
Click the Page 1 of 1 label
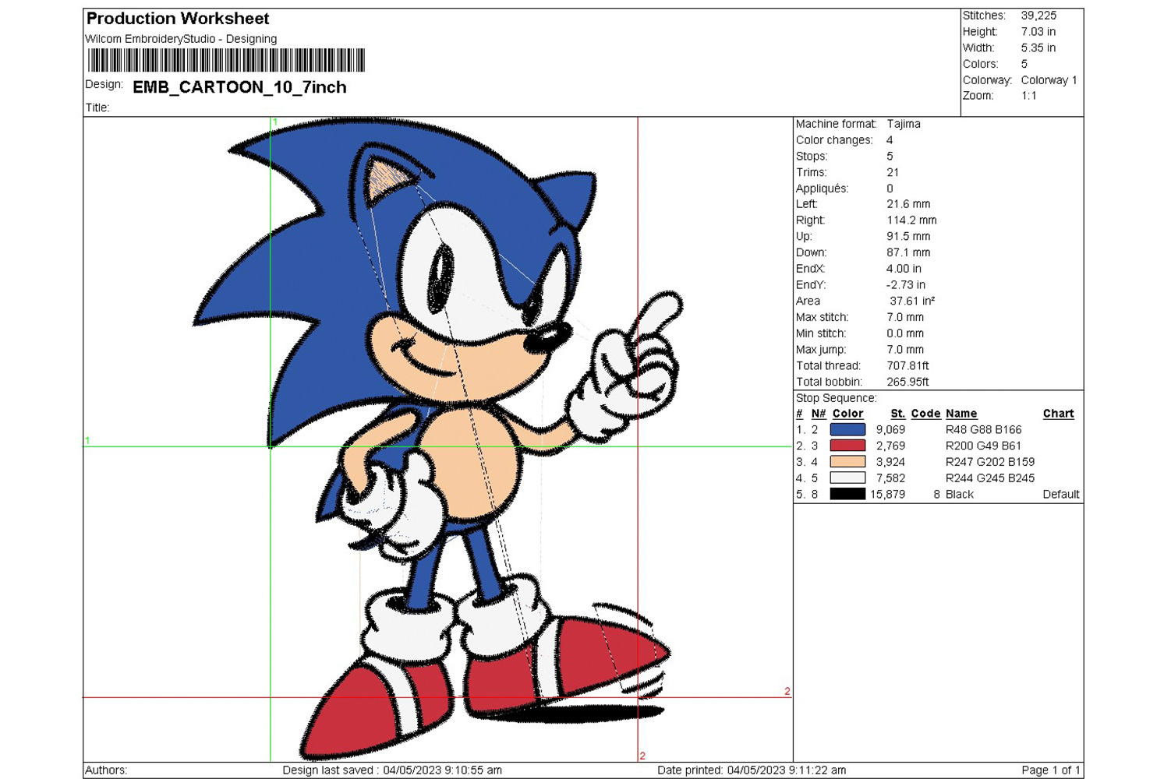[x=1050, y=770]
